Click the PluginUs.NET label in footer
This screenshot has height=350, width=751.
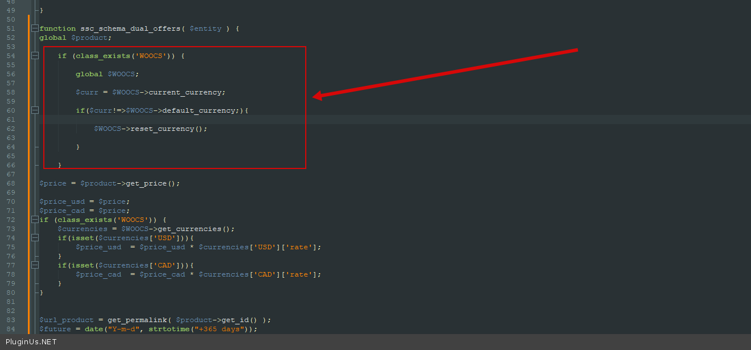point(31,342)
